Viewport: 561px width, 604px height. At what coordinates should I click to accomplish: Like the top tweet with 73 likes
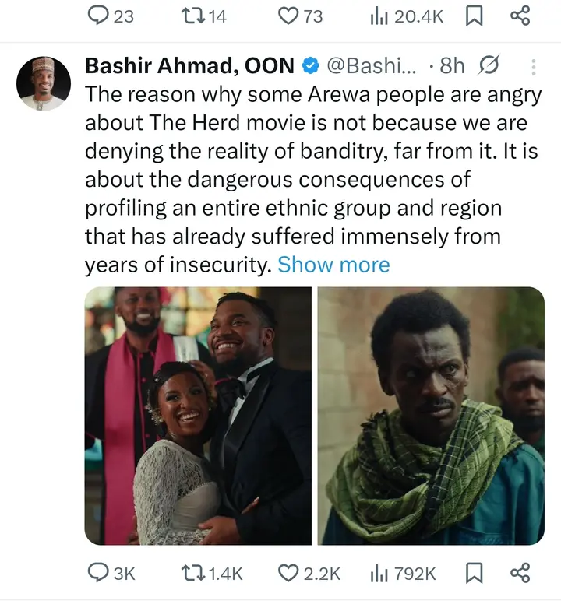(289, 16)
